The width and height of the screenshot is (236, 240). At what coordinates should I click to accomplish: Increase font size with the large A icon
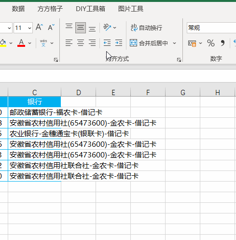pos(39,27)
